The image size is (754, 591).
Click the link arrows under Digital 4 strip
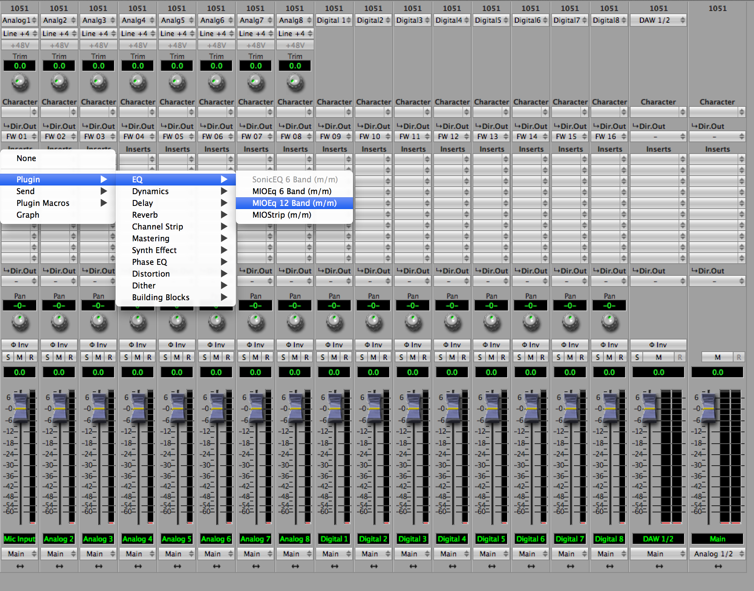(x=452, y=566)
